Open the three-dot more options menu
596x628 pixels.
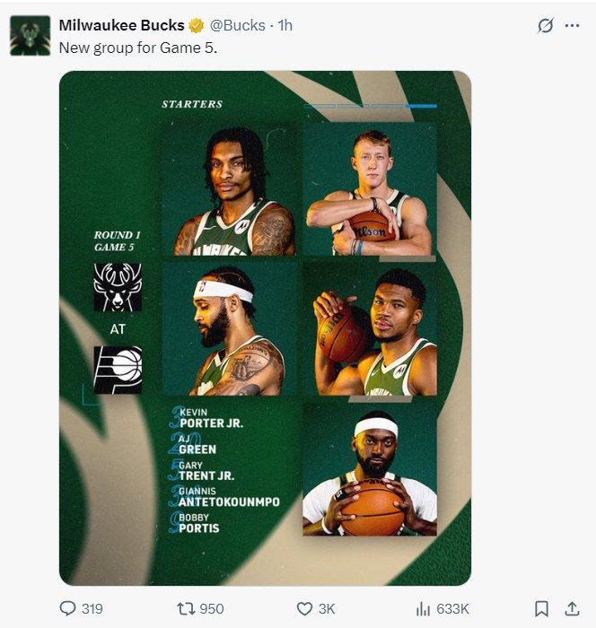pyautogui.click(x=572, y=26)
